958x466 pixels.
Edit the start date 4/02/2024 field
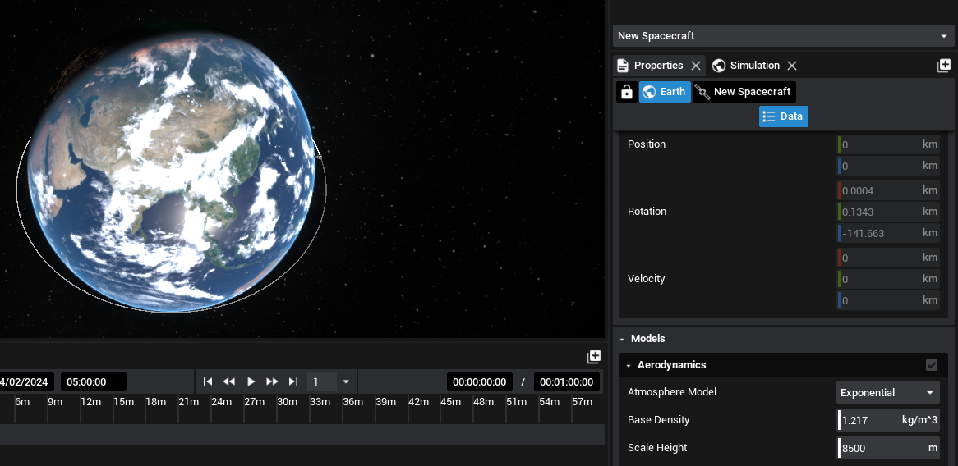[x=26, y=381]
